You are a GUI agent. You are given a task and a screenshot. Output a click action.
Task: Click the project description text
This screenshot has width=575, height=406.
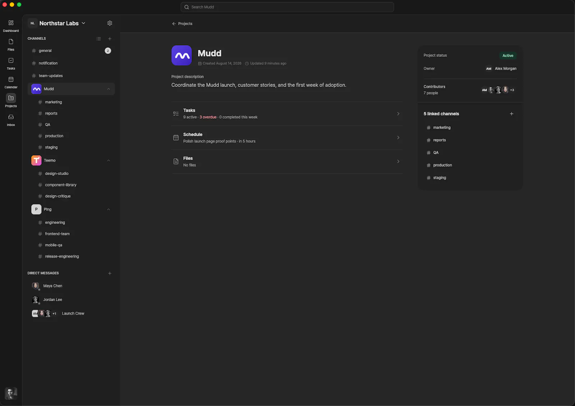259,85
